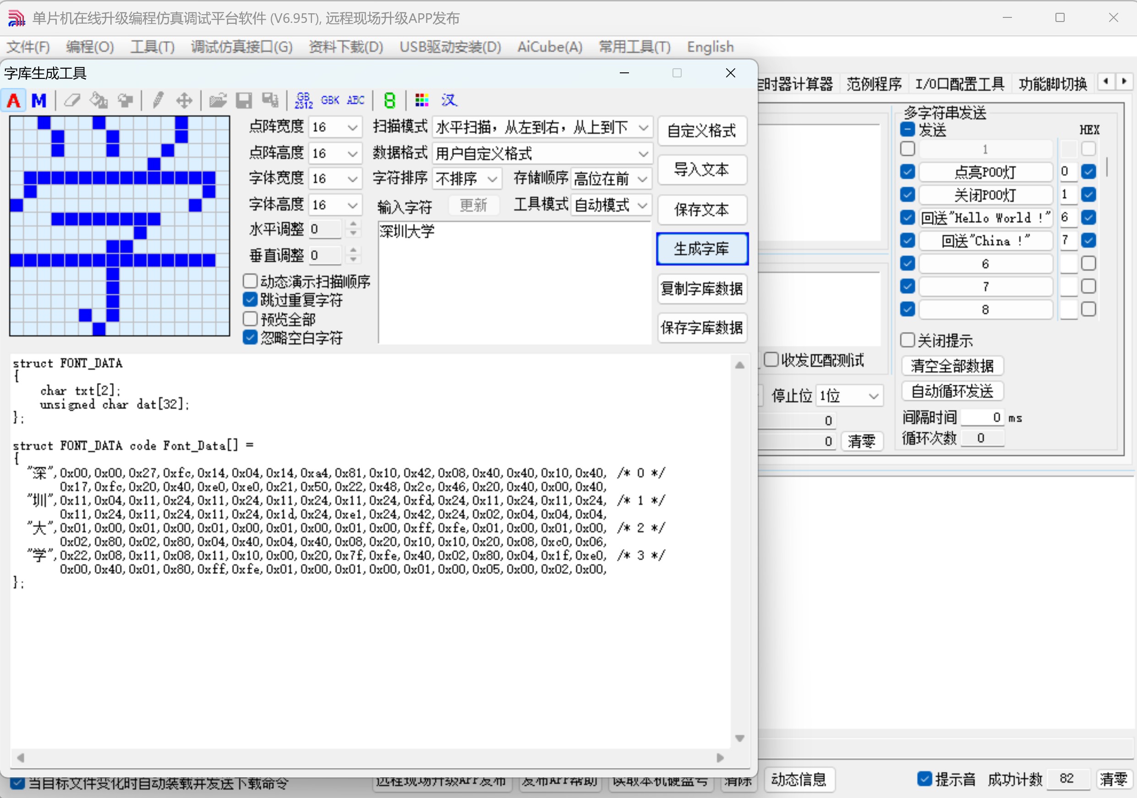Click the blue 汉 character icon
Image resolution: width=1137 pixels, height=798 pixels.
click(x=449, y=101)
